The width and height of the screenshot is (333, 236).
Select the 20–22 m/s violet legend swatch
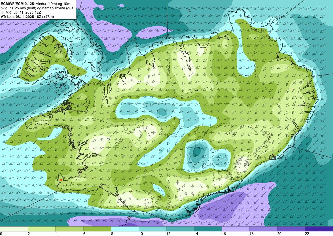click(x=291, y=229)
